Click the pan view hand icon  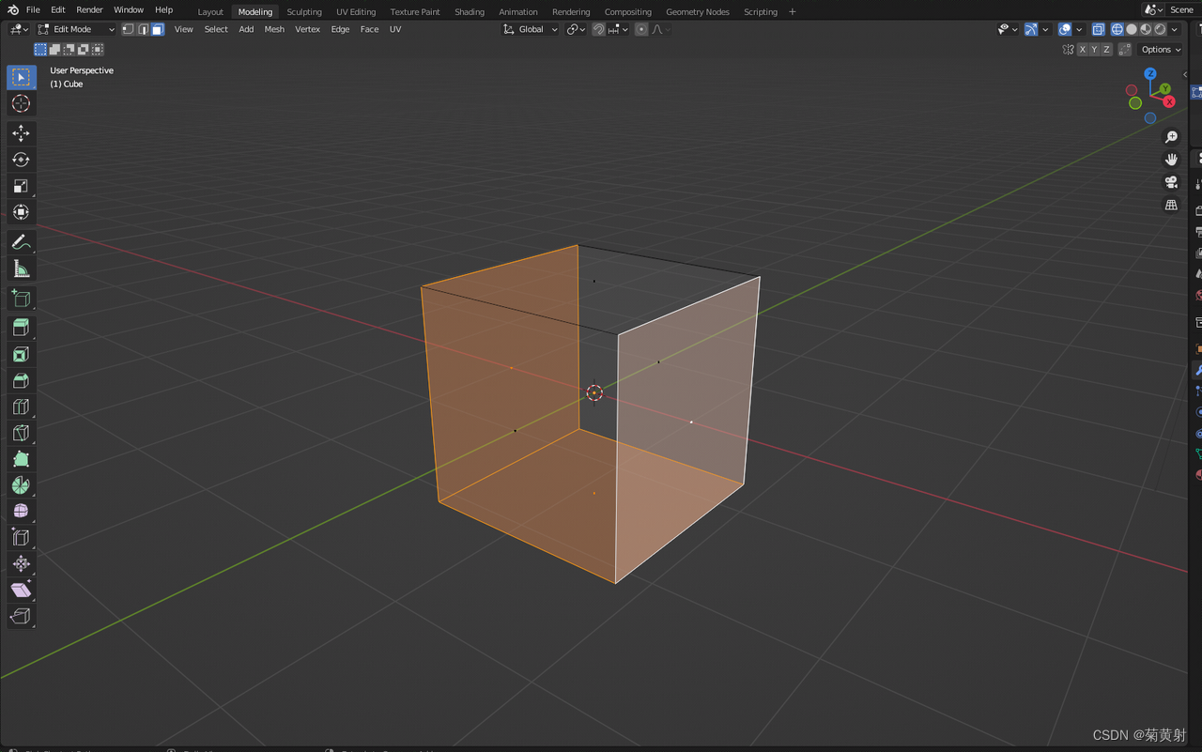pos(1171,160)
